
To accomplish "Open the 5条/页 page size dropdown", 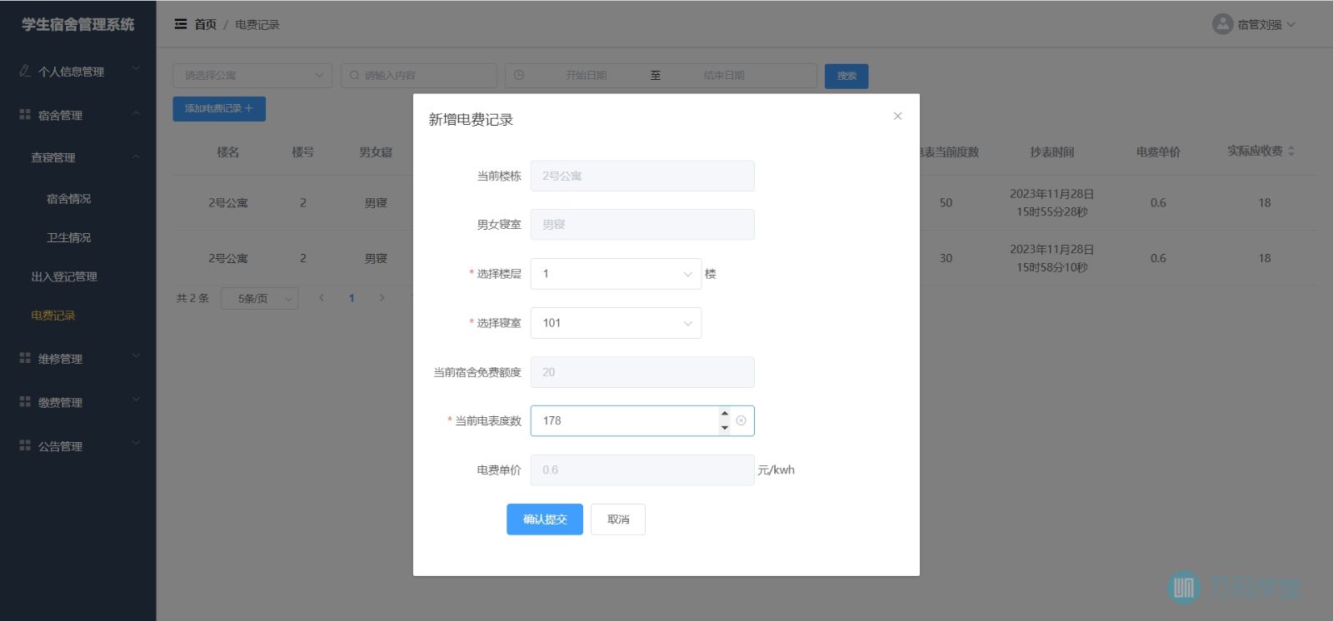I will [x=259, y=298].
